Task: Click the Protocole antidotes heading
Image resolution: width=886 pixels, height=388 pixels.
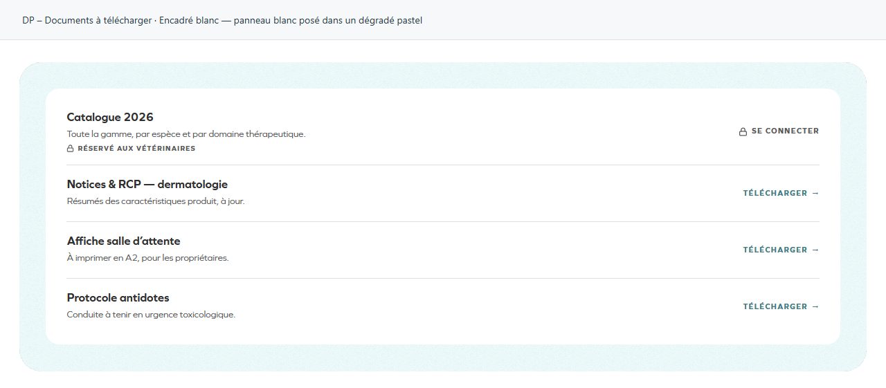Action: pyautogui.click(x=118, y=298)
